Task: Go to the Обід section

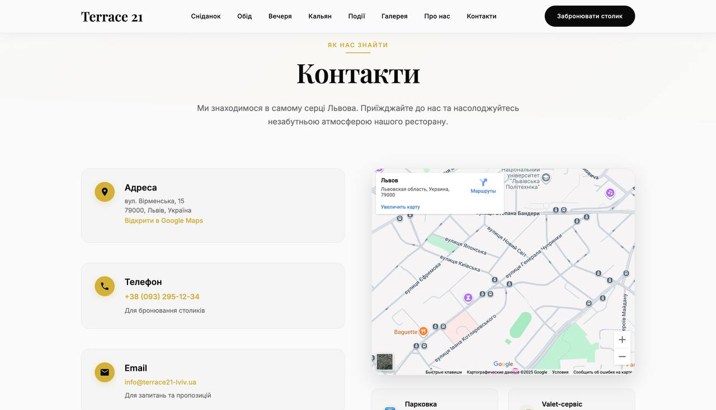Action: point(244,16)
